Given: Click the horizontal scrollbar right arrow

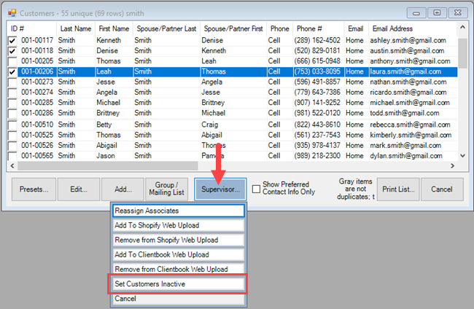Looking at the screenshot, I should tap(451, 166).
